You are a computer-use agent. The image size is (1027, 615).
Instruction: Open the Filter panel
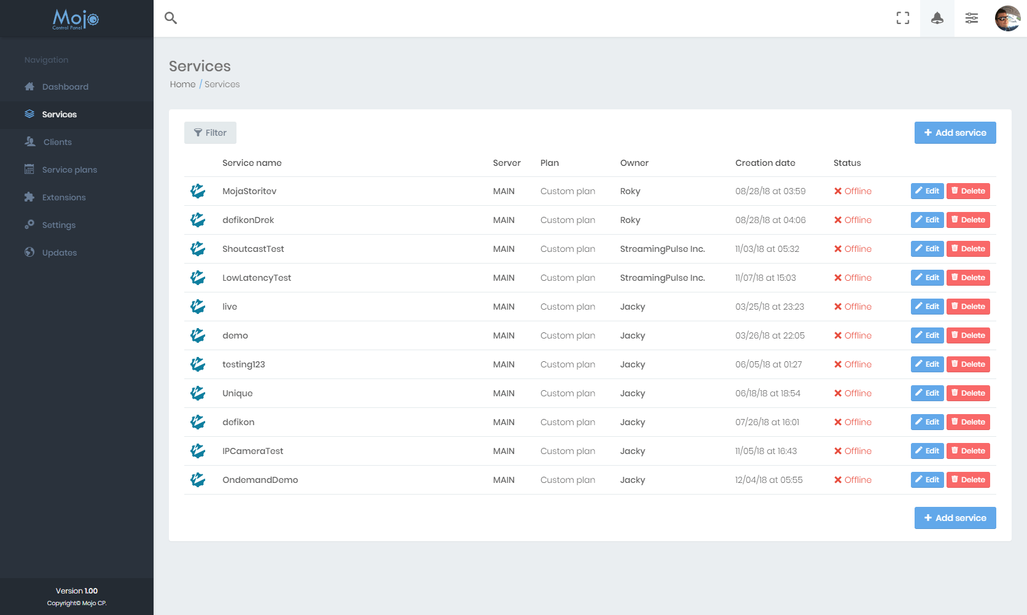210,133
